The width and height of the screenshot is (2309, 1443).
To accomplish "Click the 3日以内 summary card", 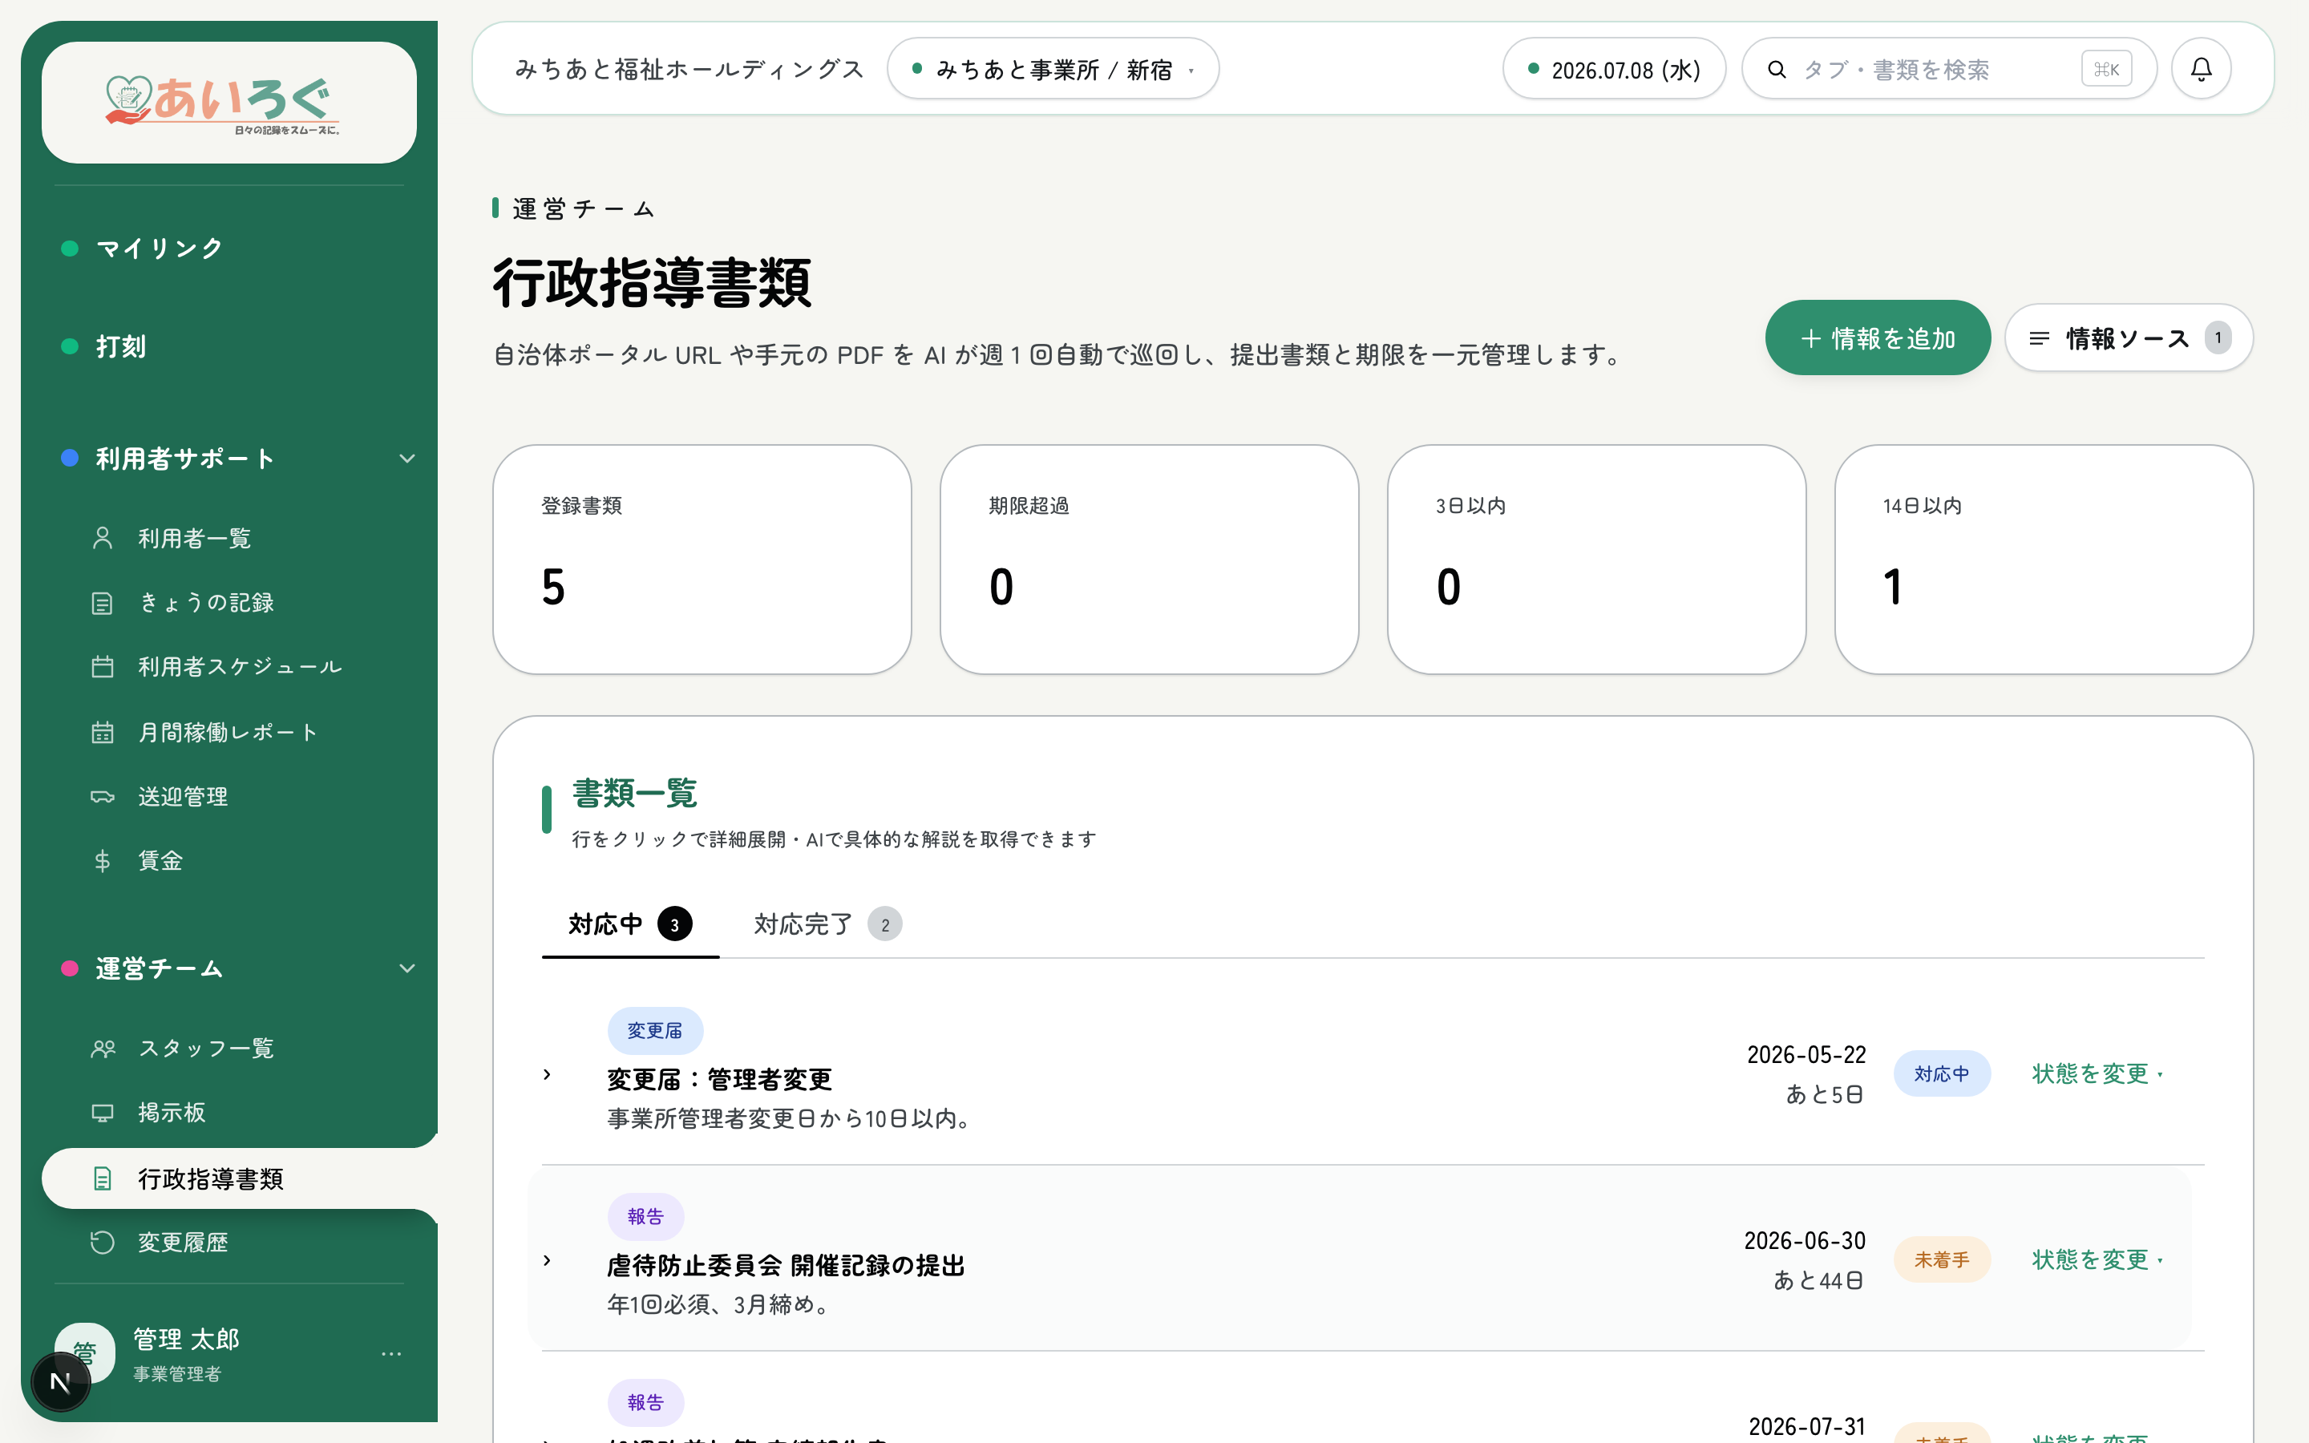I will 1596,560.
